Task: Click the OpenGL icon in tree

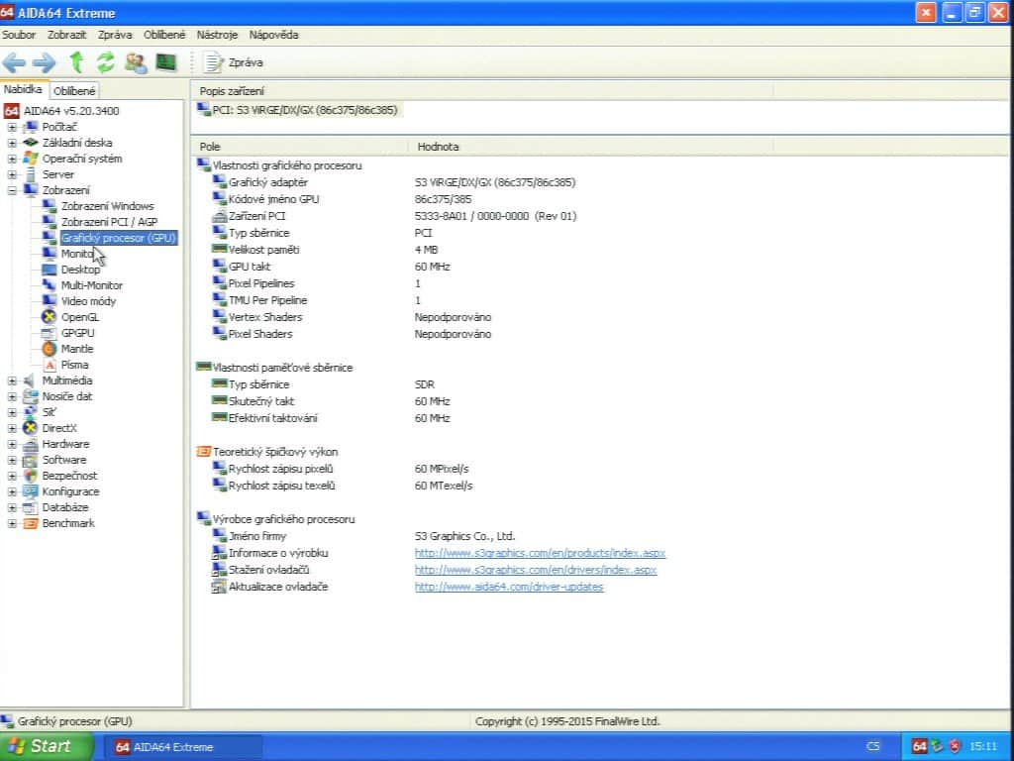Action: coord(49,317)
